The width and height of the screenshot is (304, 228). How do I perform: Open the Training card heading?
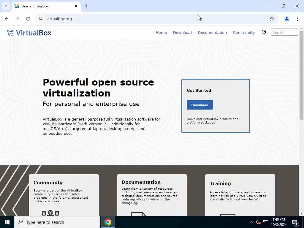click(x=220, y=183)
